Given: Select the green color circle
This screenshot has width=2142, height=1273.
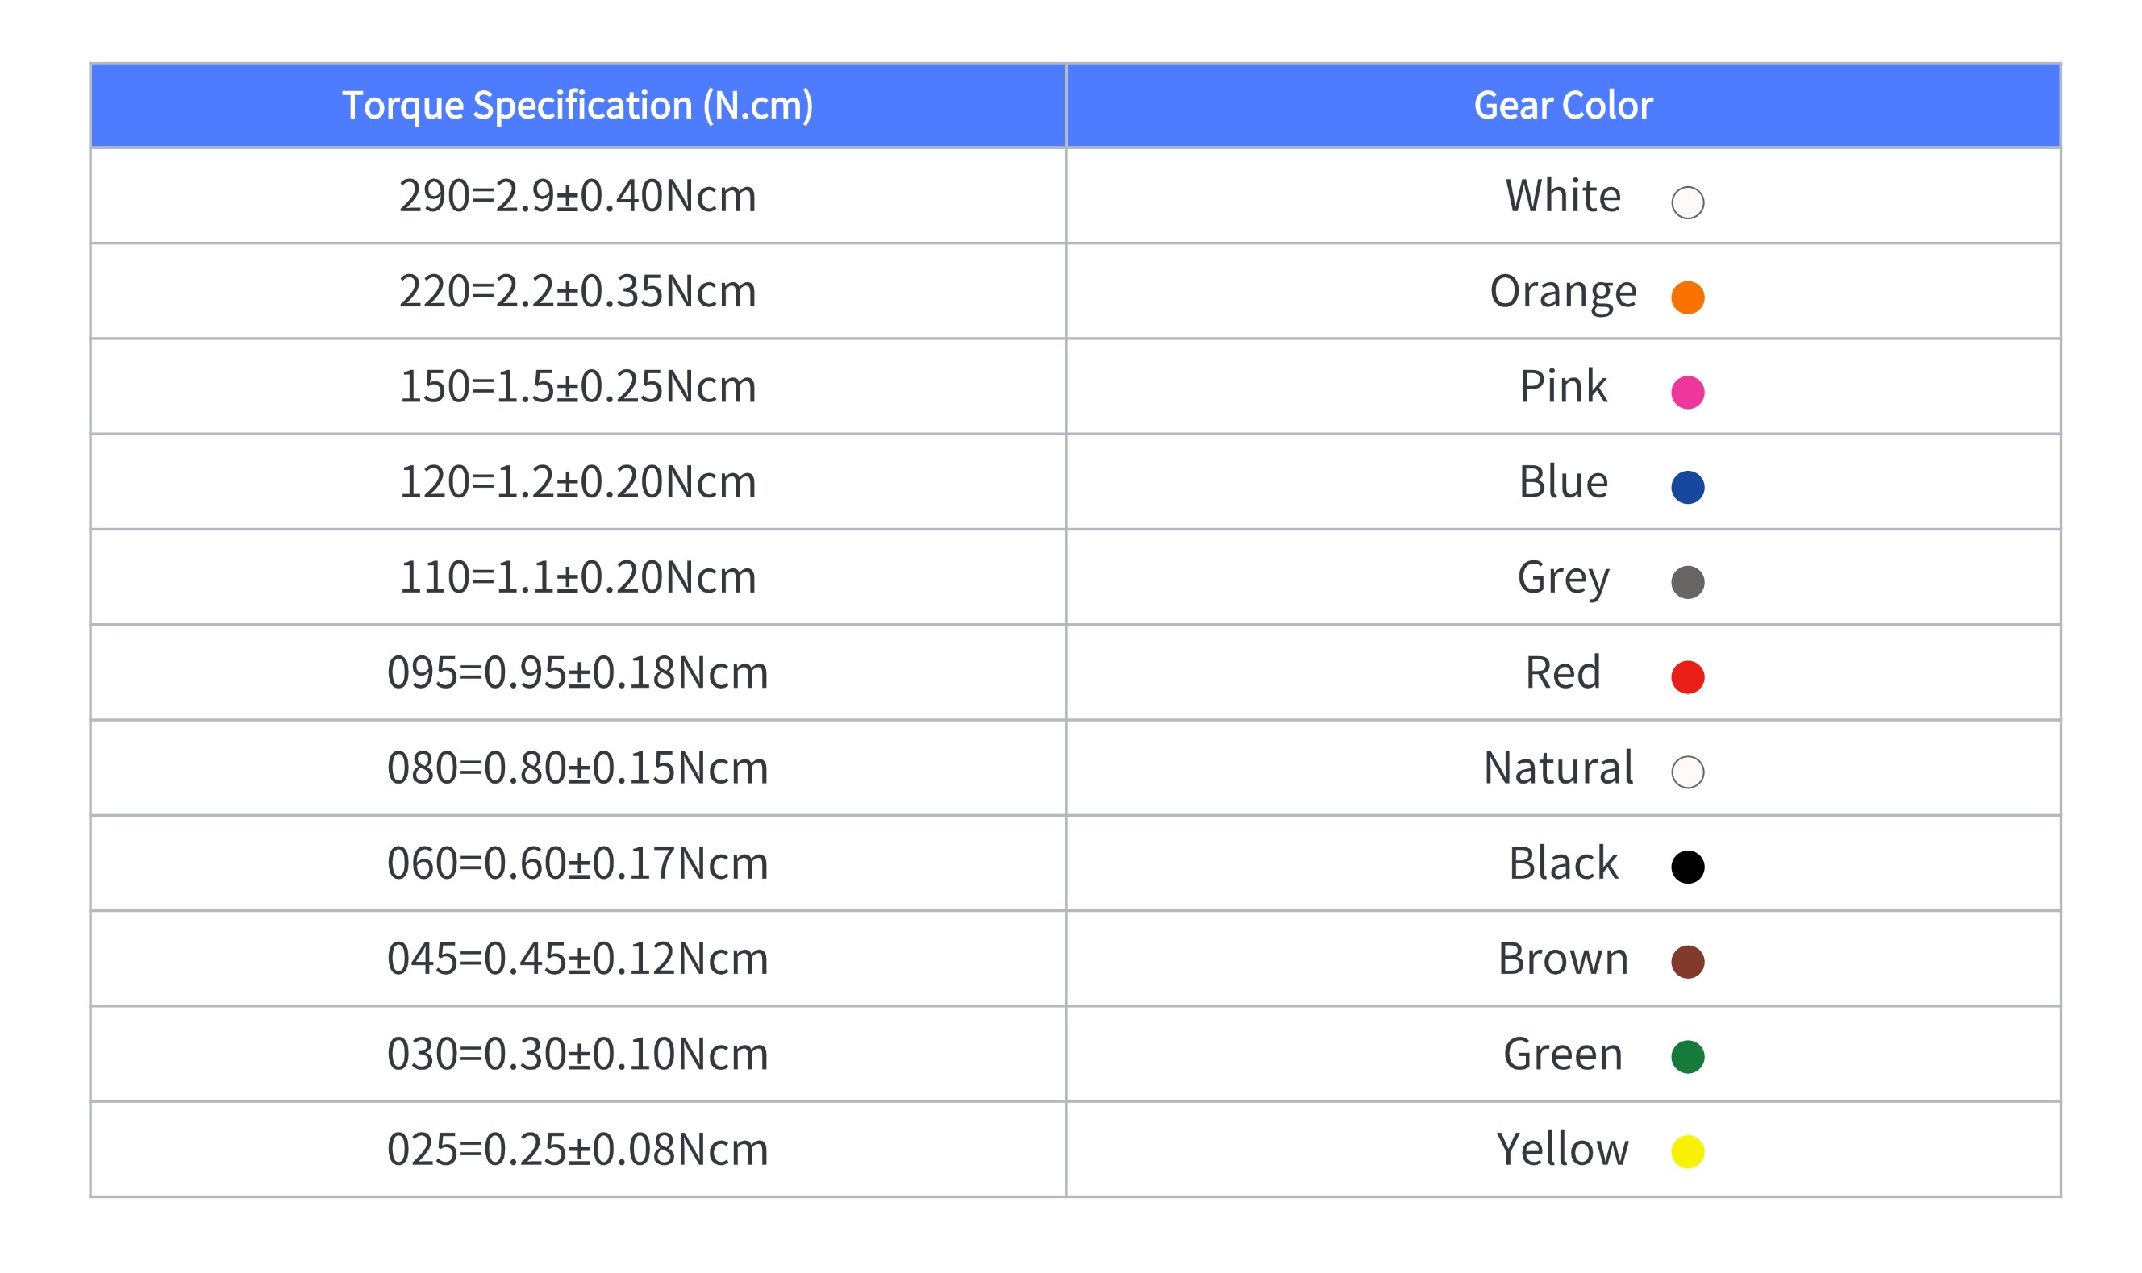Looking at the screenshot, I should (x=1686, y=1057).
